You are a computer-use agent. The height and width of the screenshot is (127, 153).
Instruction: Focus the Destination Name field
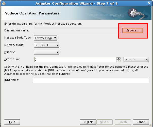(x=77, y=31)
